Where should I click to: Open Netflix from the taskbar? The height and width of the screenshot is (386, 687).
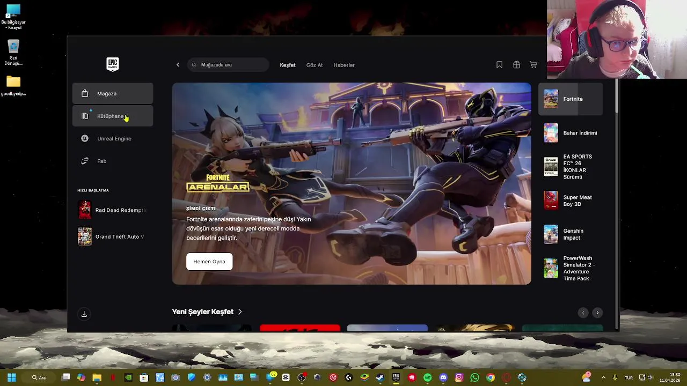pos(113,377)
